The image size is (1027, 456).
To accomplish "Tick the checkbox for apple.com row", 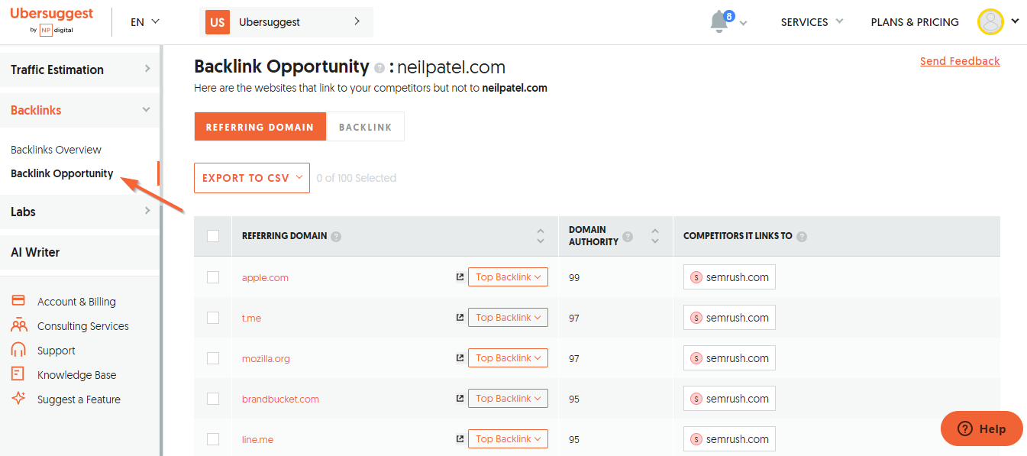I will click(x=213, y=277).
